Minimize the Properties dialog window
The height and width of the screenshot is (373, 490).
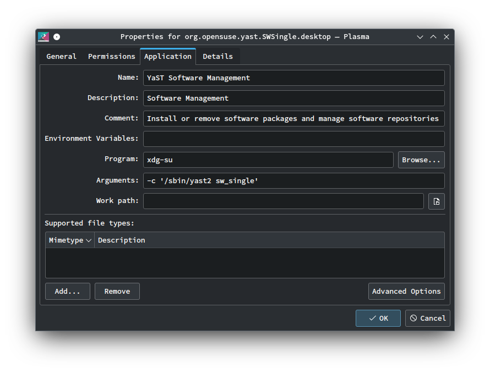[x=420, y=37]
